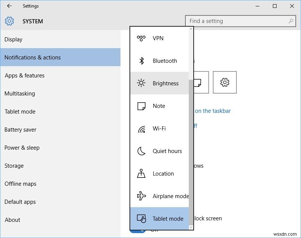Turn on the Off toggle switch
The height and width of the screenshot is (238, 301).
138,232
